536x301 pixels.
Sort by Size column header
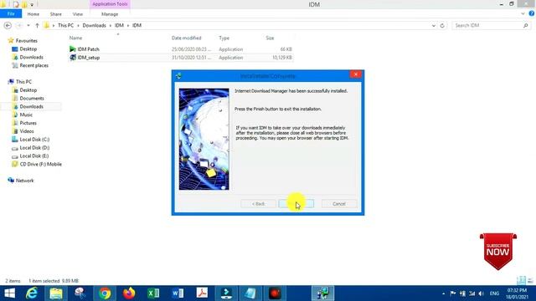click(270, 38)
